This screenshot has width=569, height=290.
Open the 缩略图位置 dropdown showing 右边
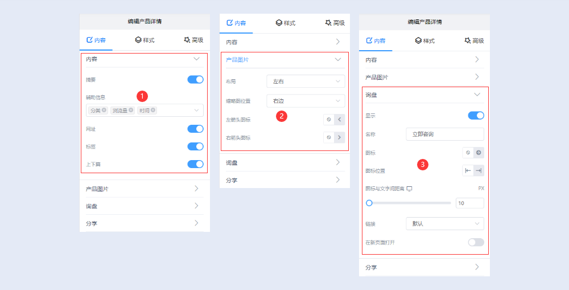pos(306,101)
